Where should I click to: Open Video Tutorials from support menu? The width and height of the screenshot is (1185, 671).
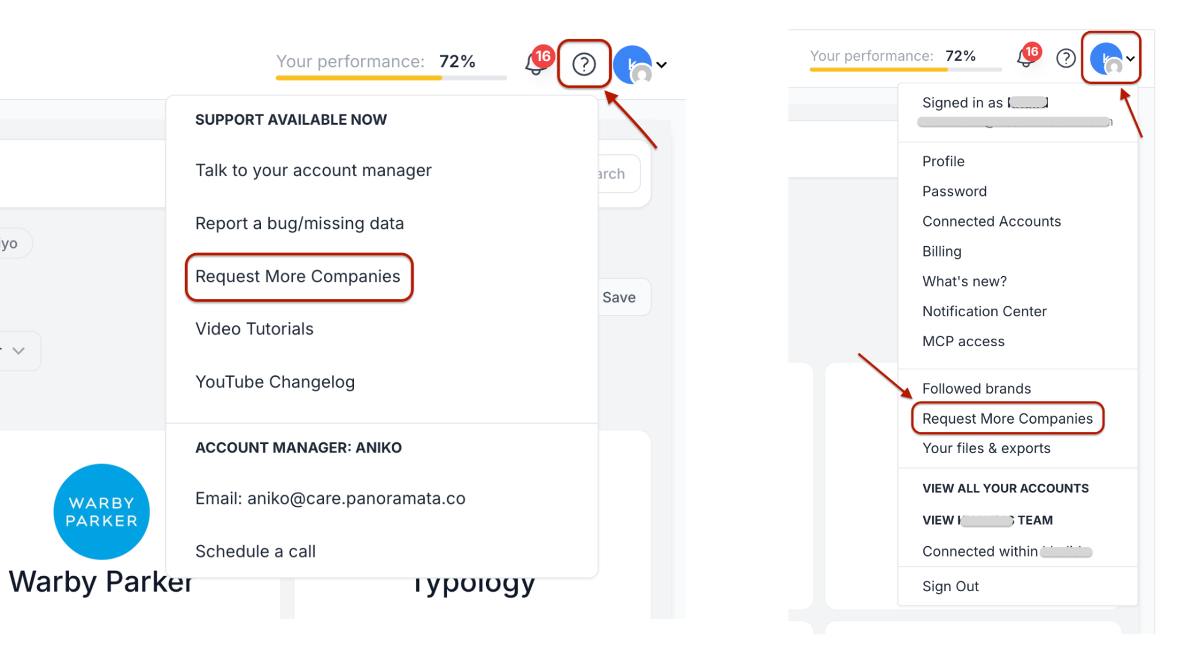pyautogui.click(x=255, y=329)
